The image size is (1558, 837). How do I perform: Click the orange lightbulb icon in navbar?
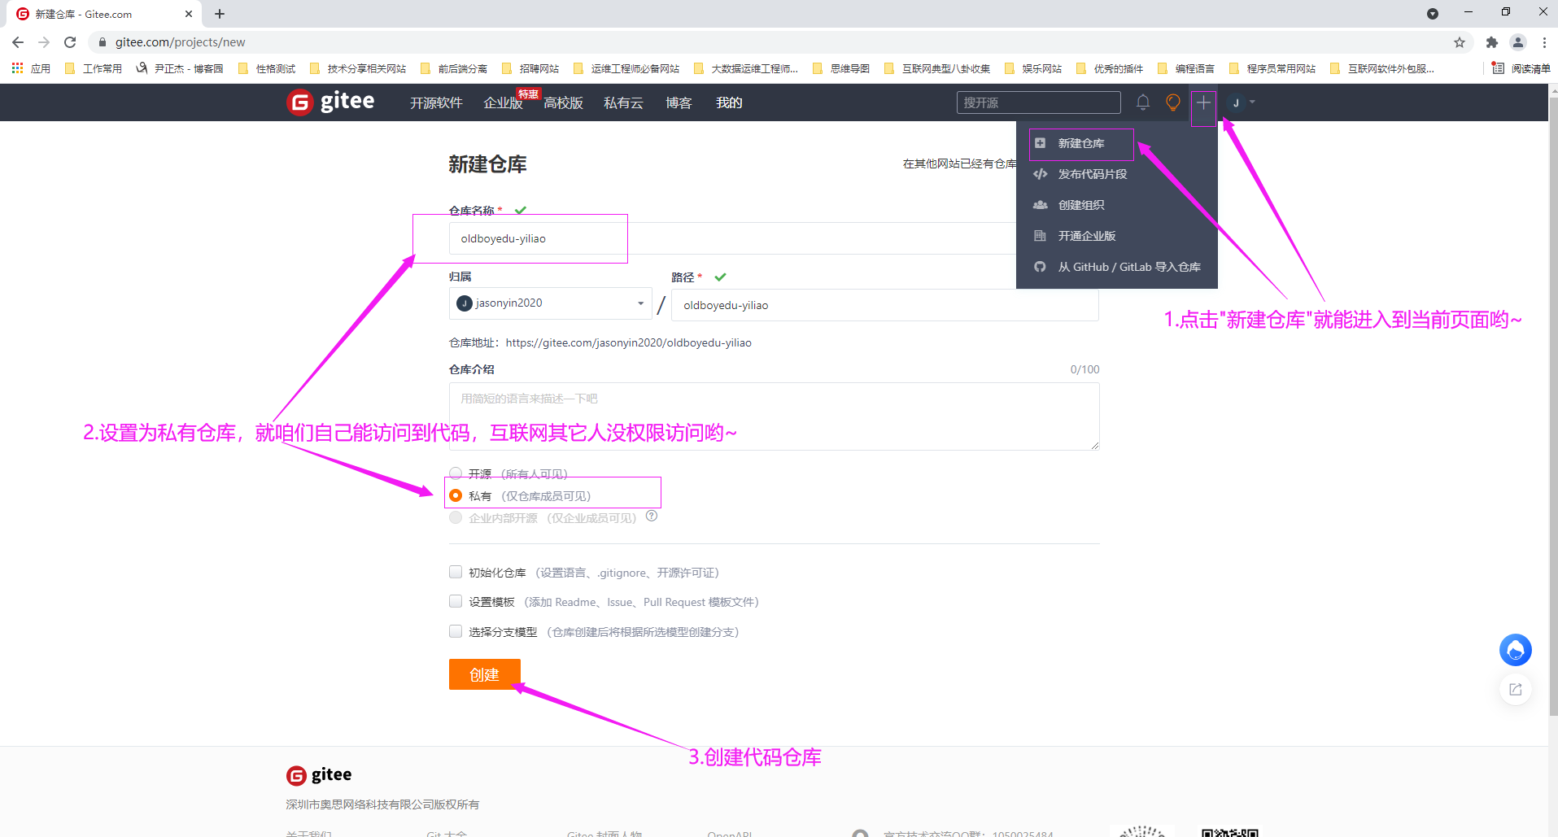[x=1172, y=102]
